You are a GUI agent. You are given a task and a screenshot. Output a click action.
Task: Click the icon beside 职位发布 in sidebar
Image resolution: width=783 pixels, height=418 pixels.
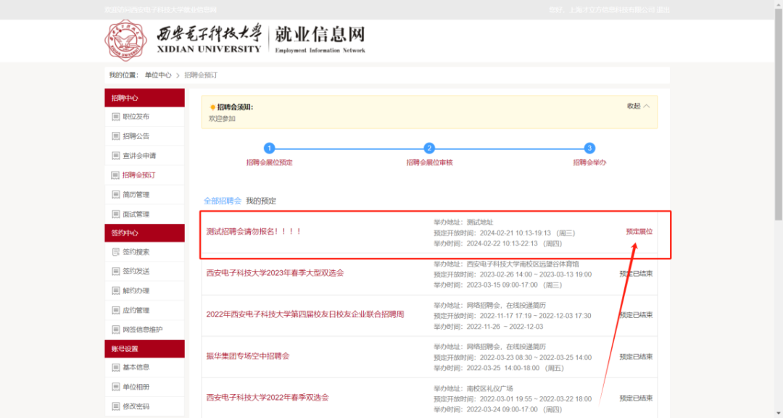click(x=115, y=117)
